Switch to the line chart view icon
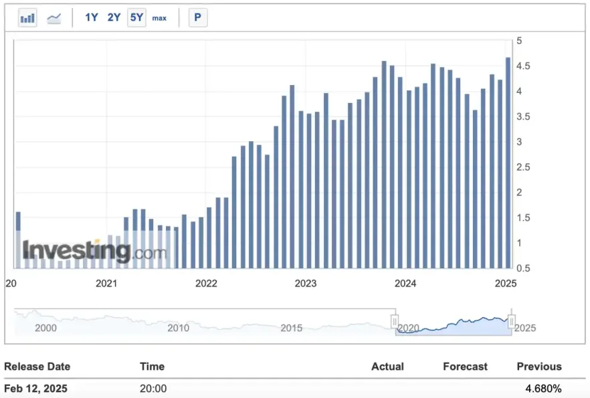This screenshot has height=398, width=590. click(x=54, y=18)
